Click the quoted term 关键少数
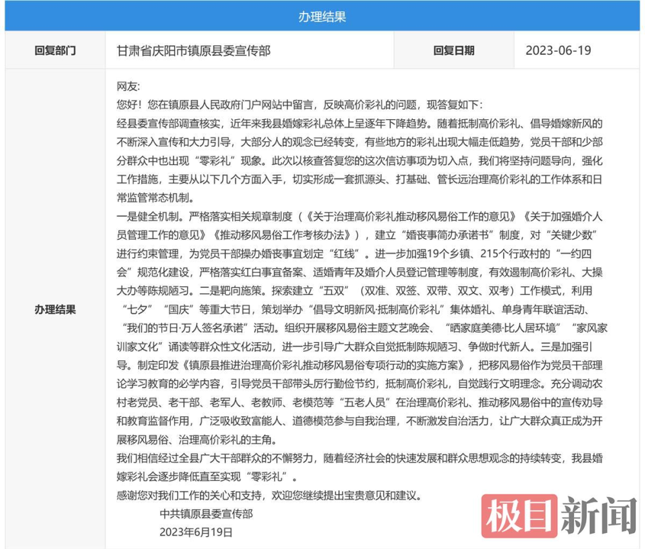Viewport: 645px width, 549px height. pos(571,235)
